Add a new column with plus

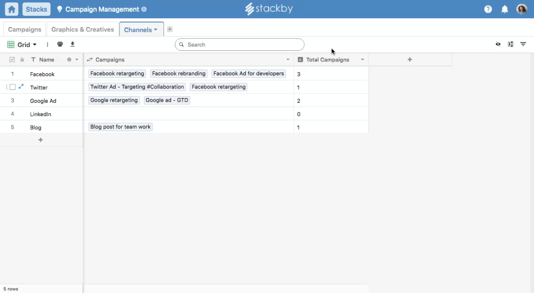tap(410, 60)
